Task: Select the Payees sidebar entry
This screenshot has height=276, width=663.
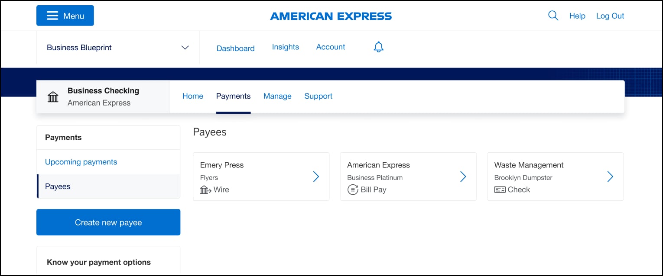Action: pyautogui.click(x=58, y=186)
